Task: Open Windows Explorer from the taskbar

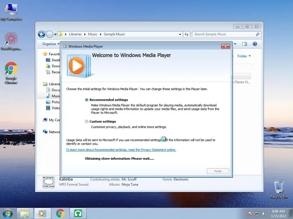Action: click(25, 213)
